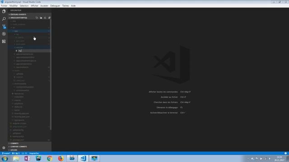The height and width of the screenshot is (162, 289).
Task: Open the Debug view in activity bar
Action: click(x=4, y=34)
